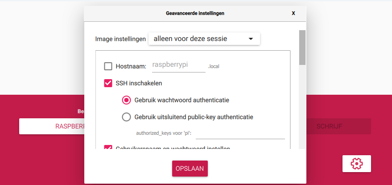The width and height of the screenshot is (392, 185).
Task: Click the .local hostname suffix label
Action: [x=215, y=67]
